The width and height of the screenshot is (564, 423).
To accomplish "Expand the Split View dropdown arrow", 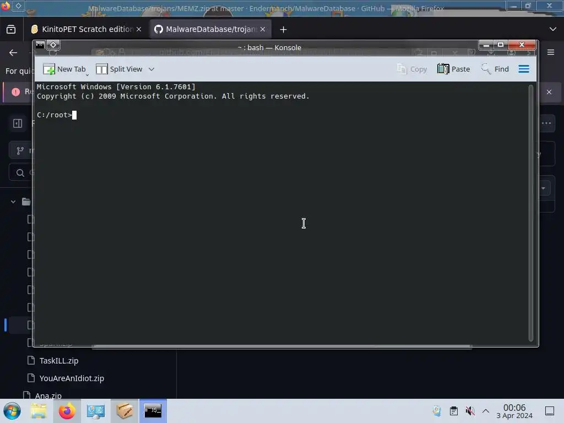I will (x=151, y=69).
